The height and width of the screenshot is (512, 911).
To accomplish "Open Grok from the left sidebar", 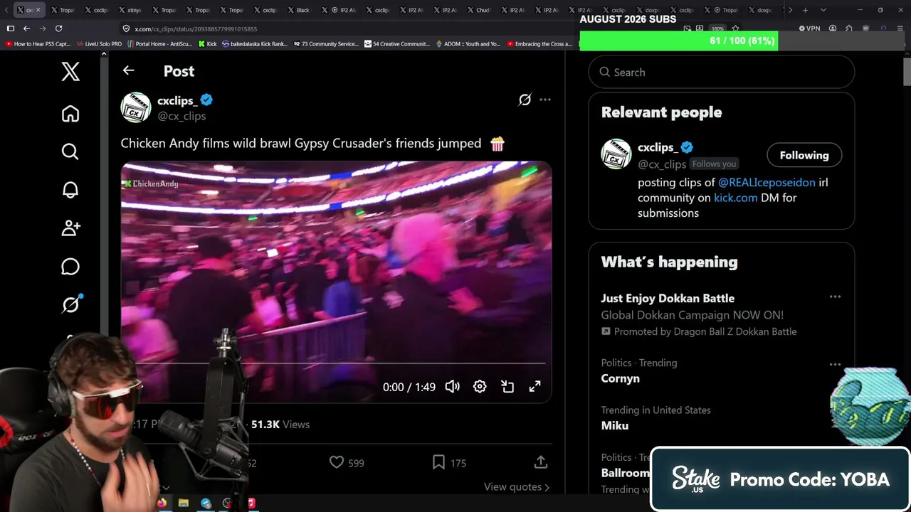I will coord(70,304).
